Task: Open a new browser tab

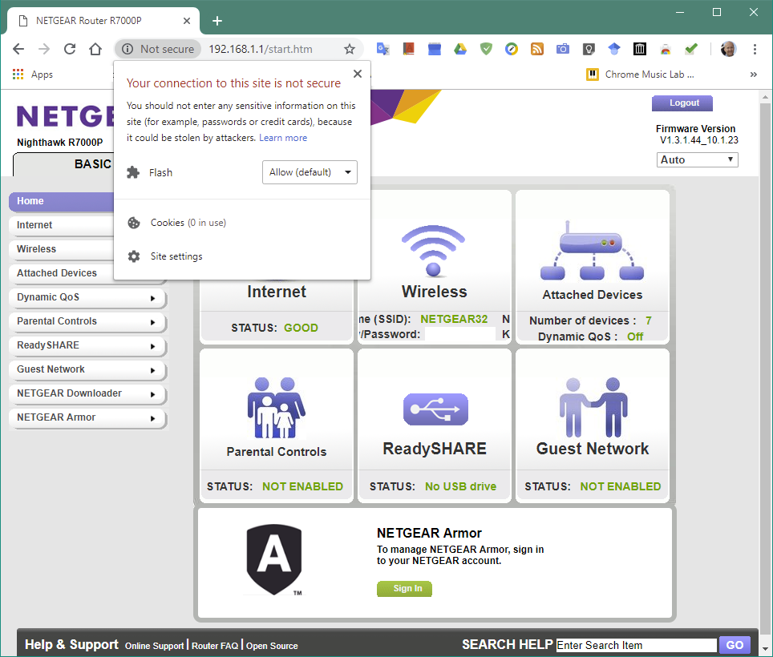Action: coord(217,21)
